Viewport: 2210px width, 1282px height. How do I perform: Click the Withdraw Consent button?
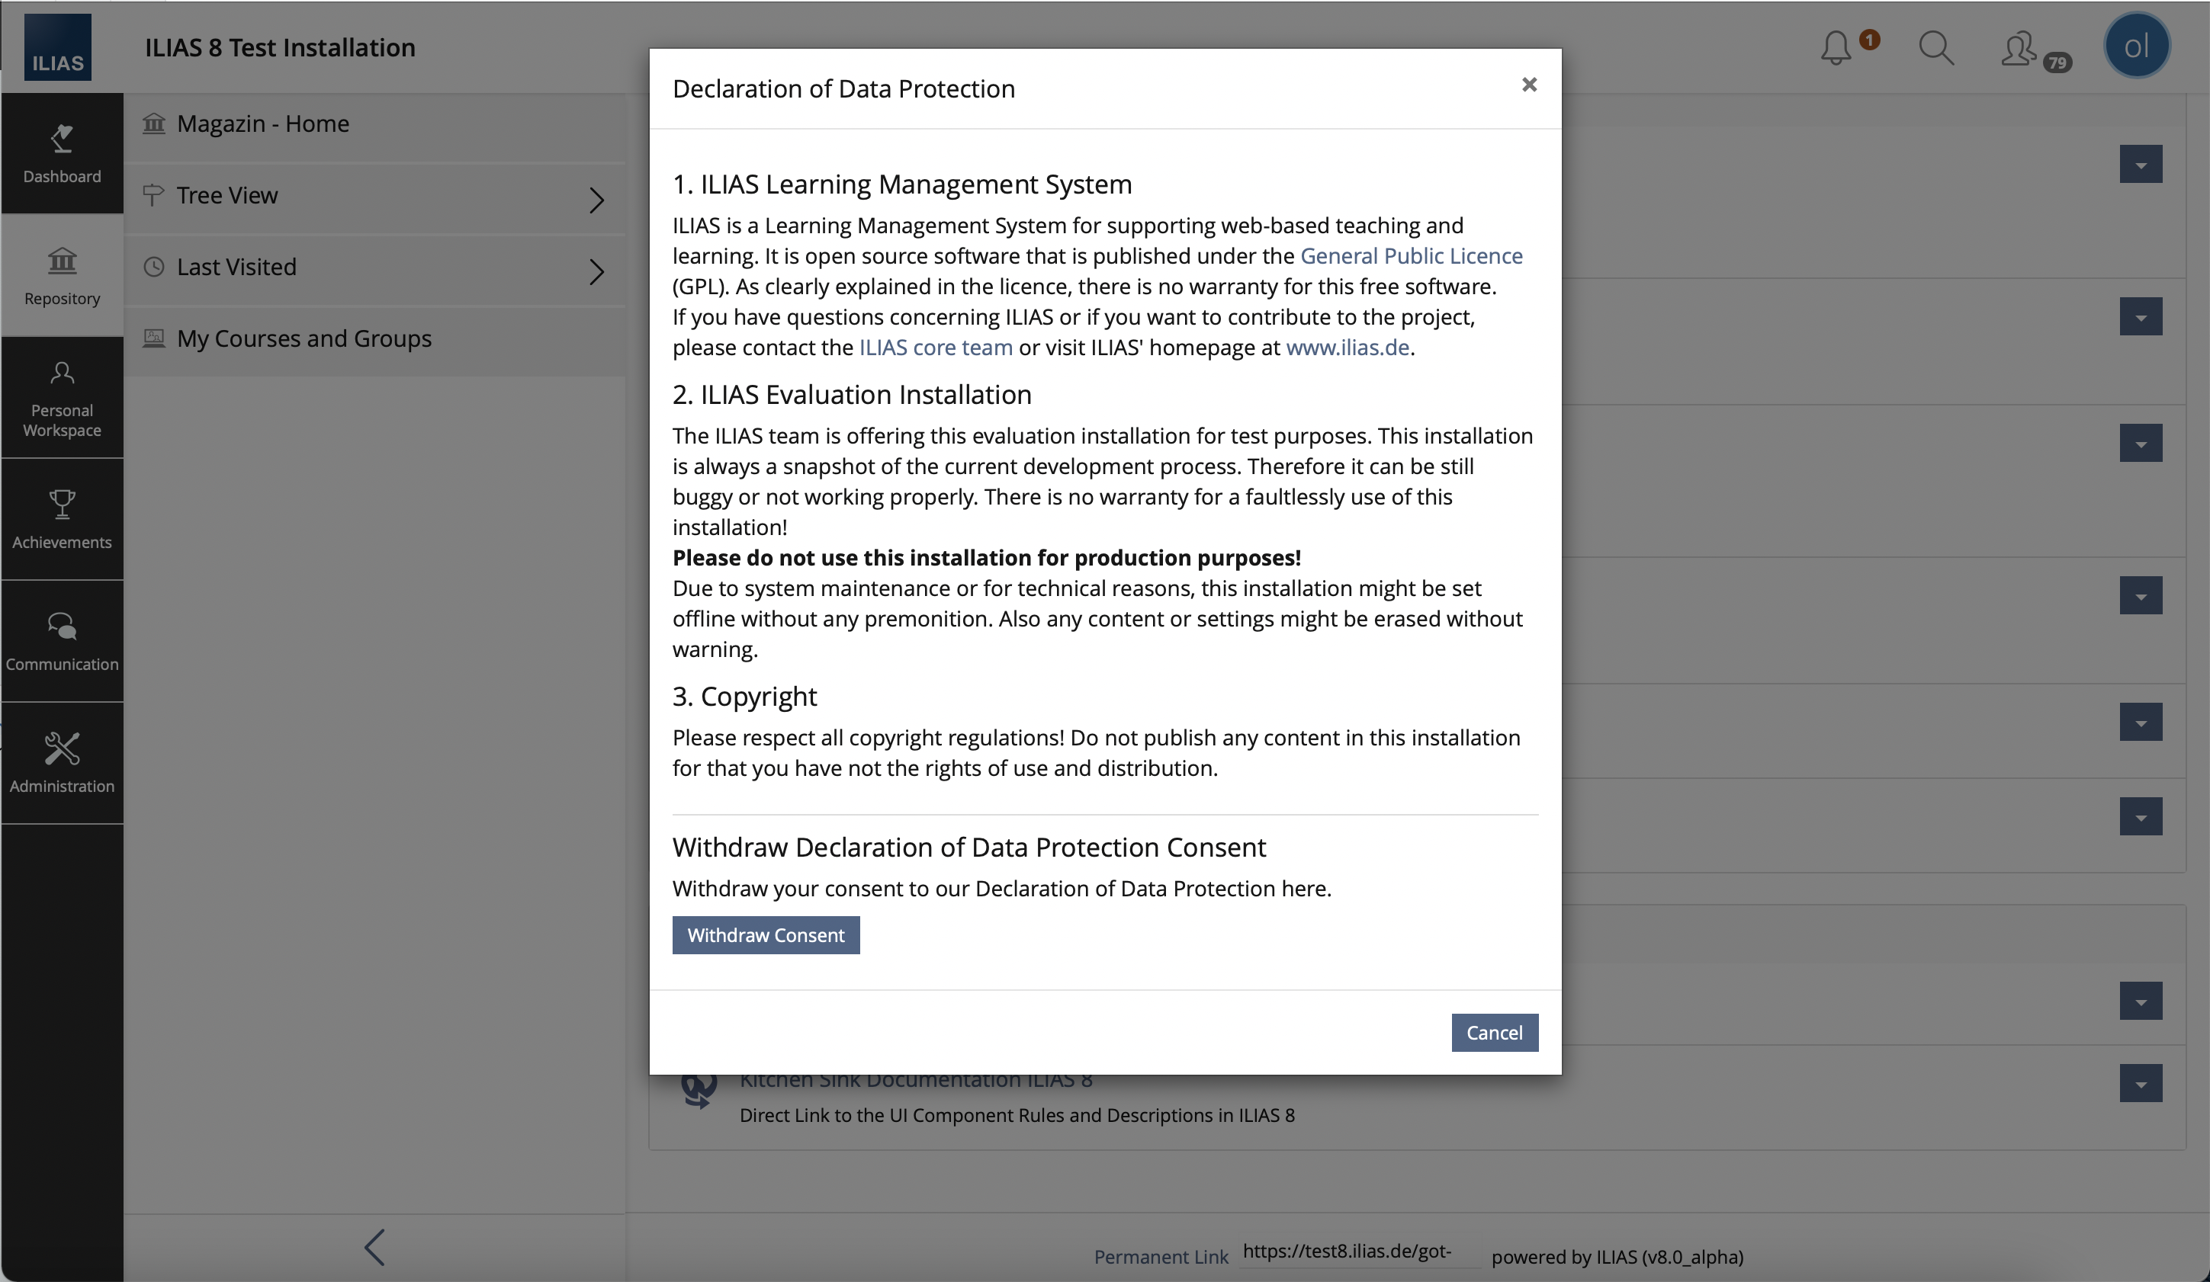pos(766,935)
